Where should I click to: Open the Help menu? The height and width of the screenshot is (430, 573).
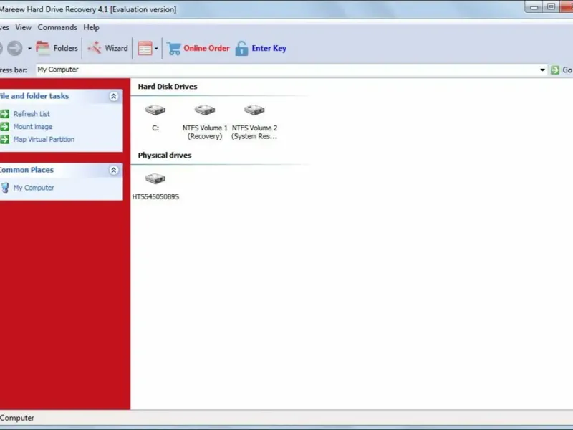point(91,27)
